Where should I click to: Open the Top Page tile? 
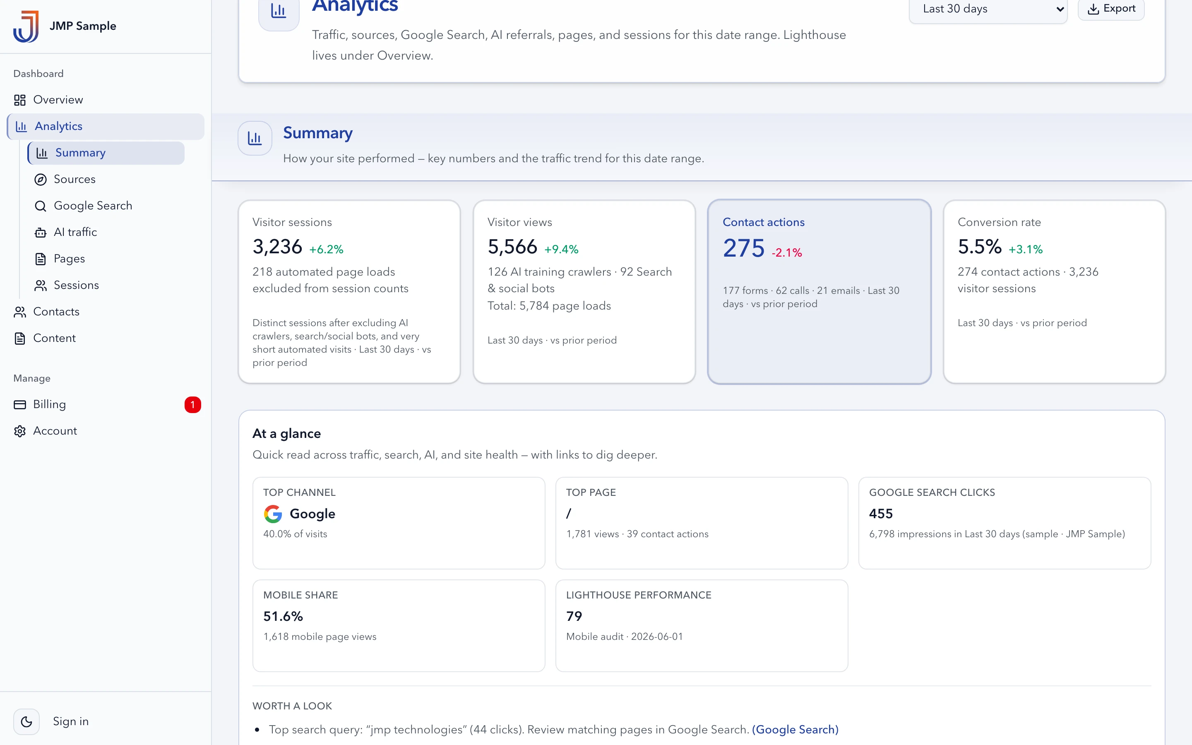[702, 523]
